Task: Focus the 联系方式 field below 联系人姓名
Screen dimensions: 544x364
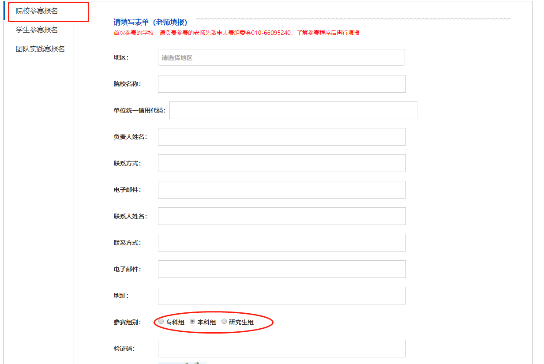Action: pos(281,243)
